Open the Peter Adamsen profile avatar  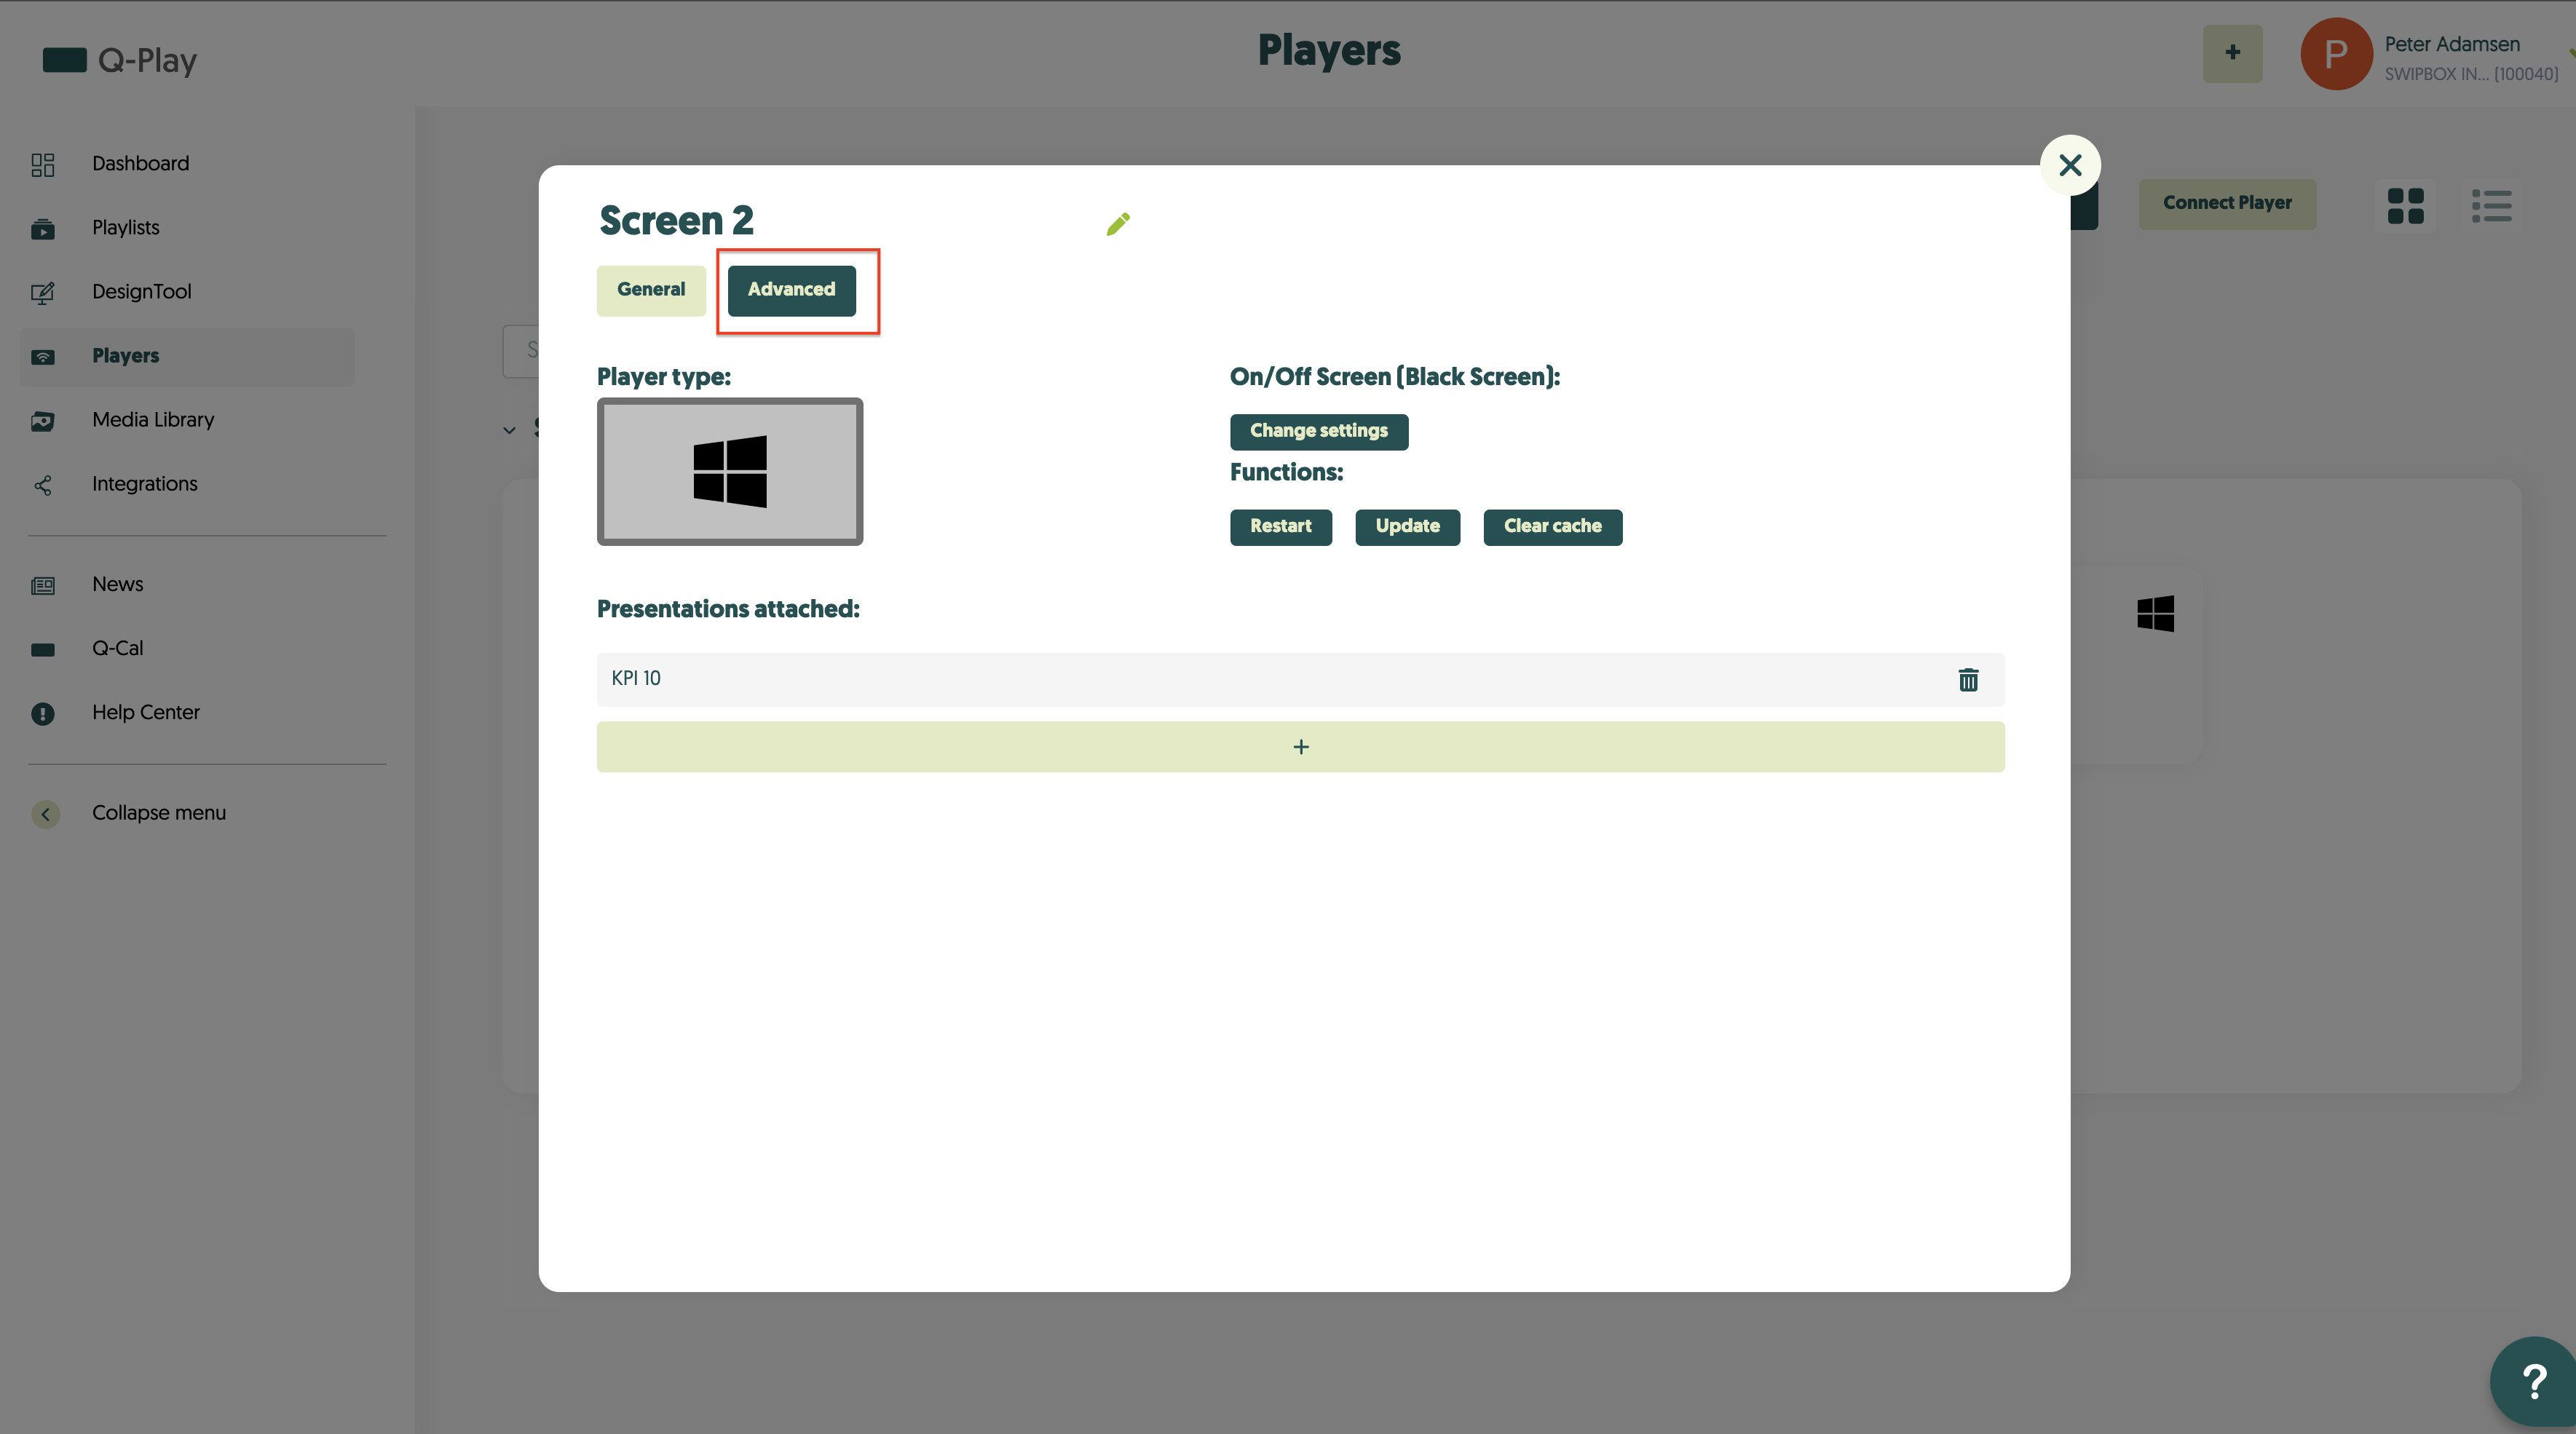(2336, 54)
